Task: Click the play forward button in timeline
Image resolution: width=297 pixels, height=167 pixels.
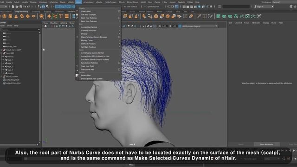Action: point(294,150)
